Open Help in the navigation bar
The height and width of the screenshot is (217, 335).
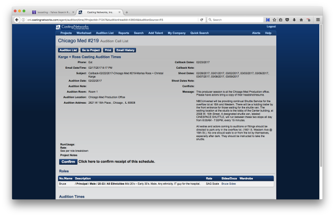pos(268,33)
